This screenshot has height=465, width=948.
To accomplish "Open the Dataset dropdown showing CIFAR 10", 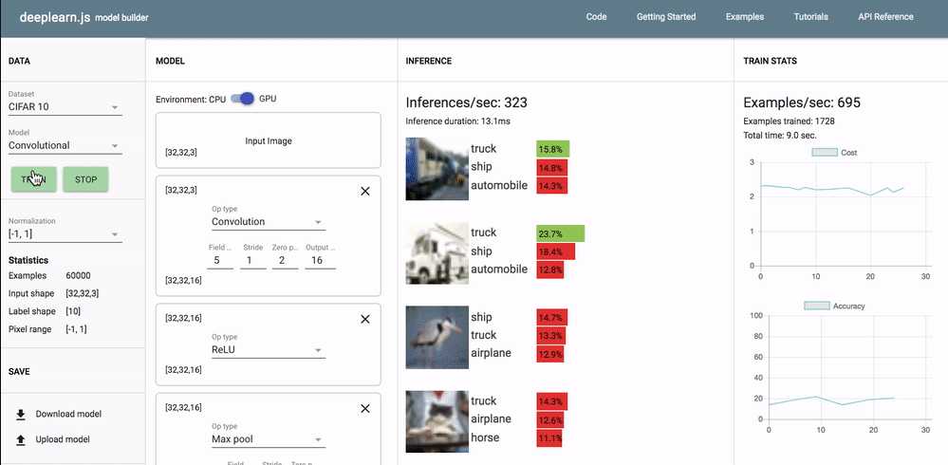I will pyautogui.click(x=65, y=107).
